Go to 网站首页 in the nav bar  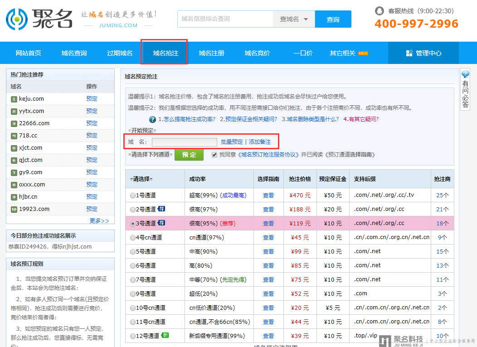pos(28,53)
